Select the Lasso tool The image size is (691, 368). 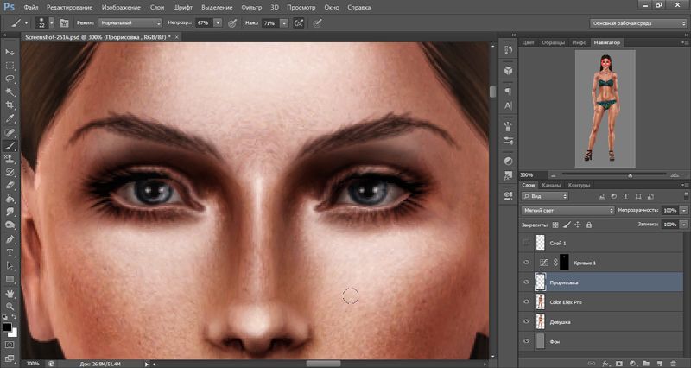pos(10,79)
